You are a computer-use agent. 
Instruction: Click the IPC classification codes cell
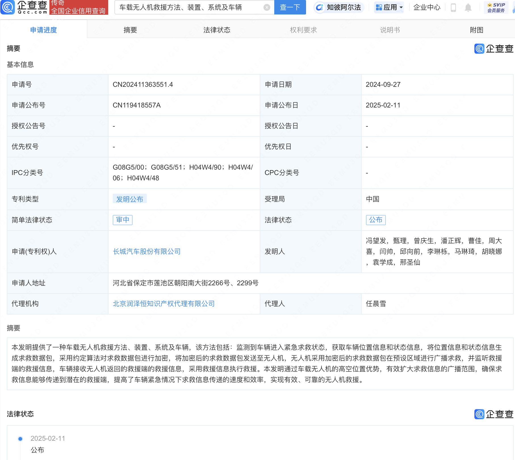pos(184,173)
